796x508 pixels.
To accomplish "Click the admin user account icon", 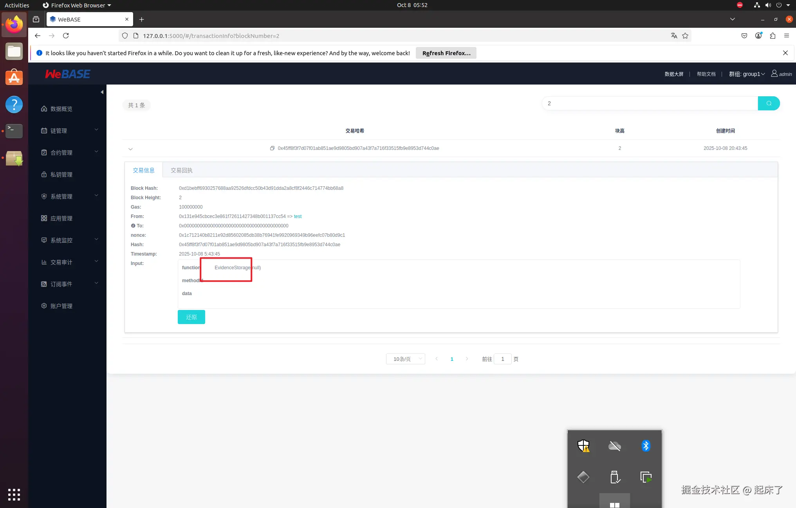I will (774, 74).
